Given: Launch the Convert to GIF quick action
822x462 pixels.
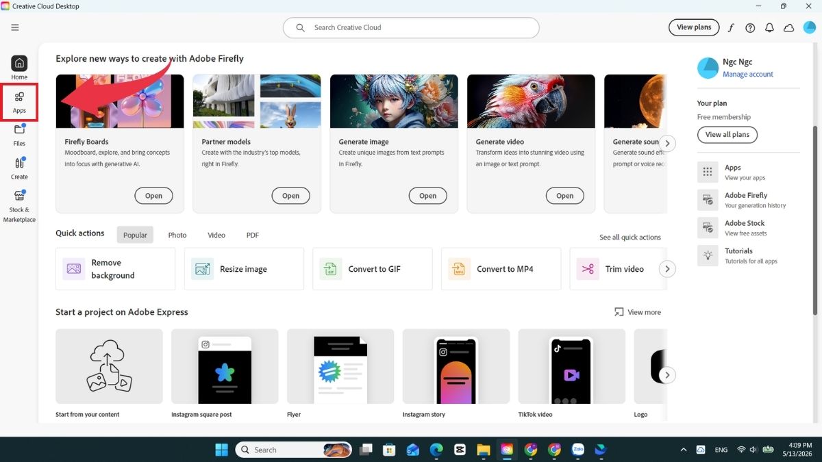Looking at the screenshot, I should [372, 269].
